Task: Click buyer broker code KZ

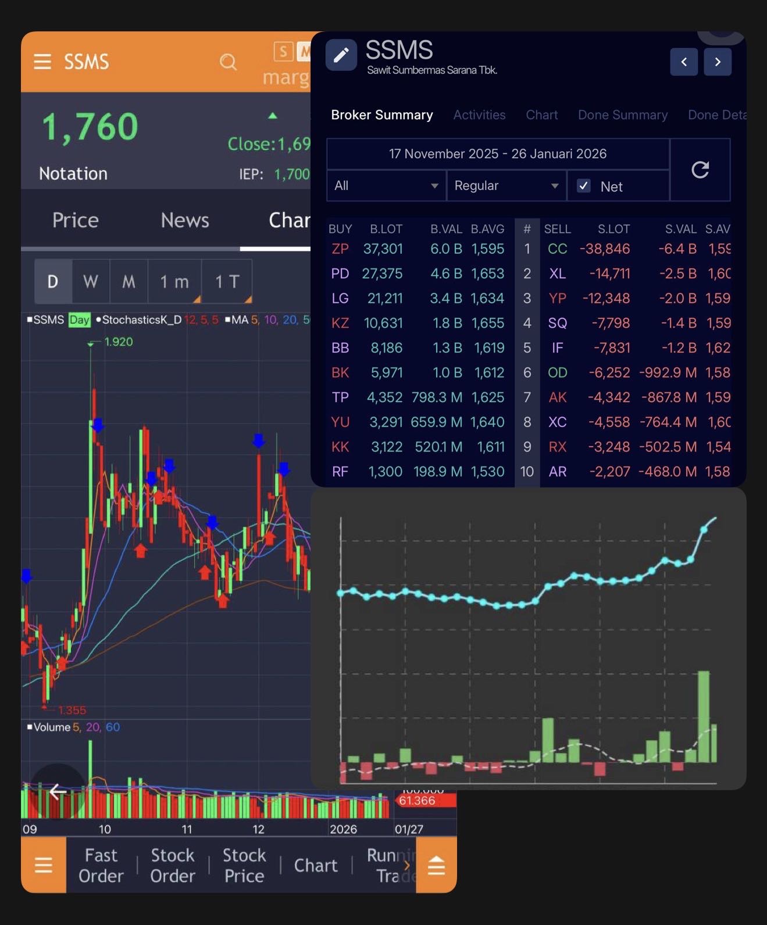Action: (x=340, y=323)
